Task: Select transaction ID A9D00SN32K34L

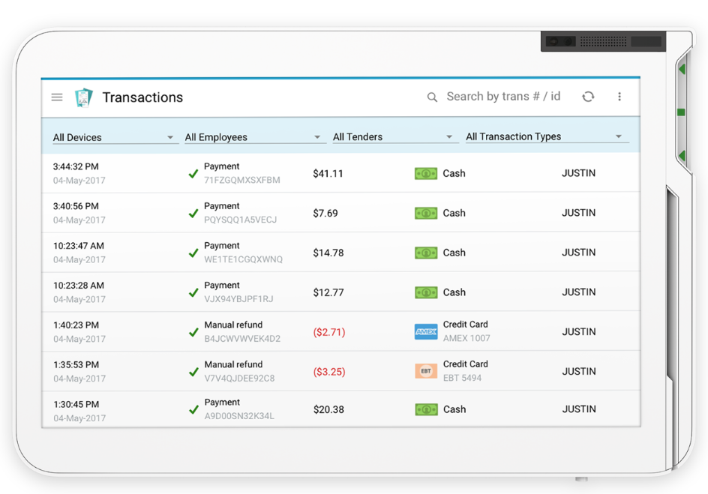Action: pyautogui.click(x=238, y=416)
